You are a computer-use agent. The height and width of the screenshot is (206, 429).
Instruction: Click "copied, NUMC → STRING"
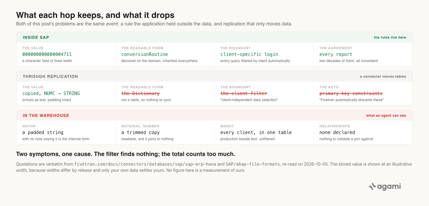51,93
